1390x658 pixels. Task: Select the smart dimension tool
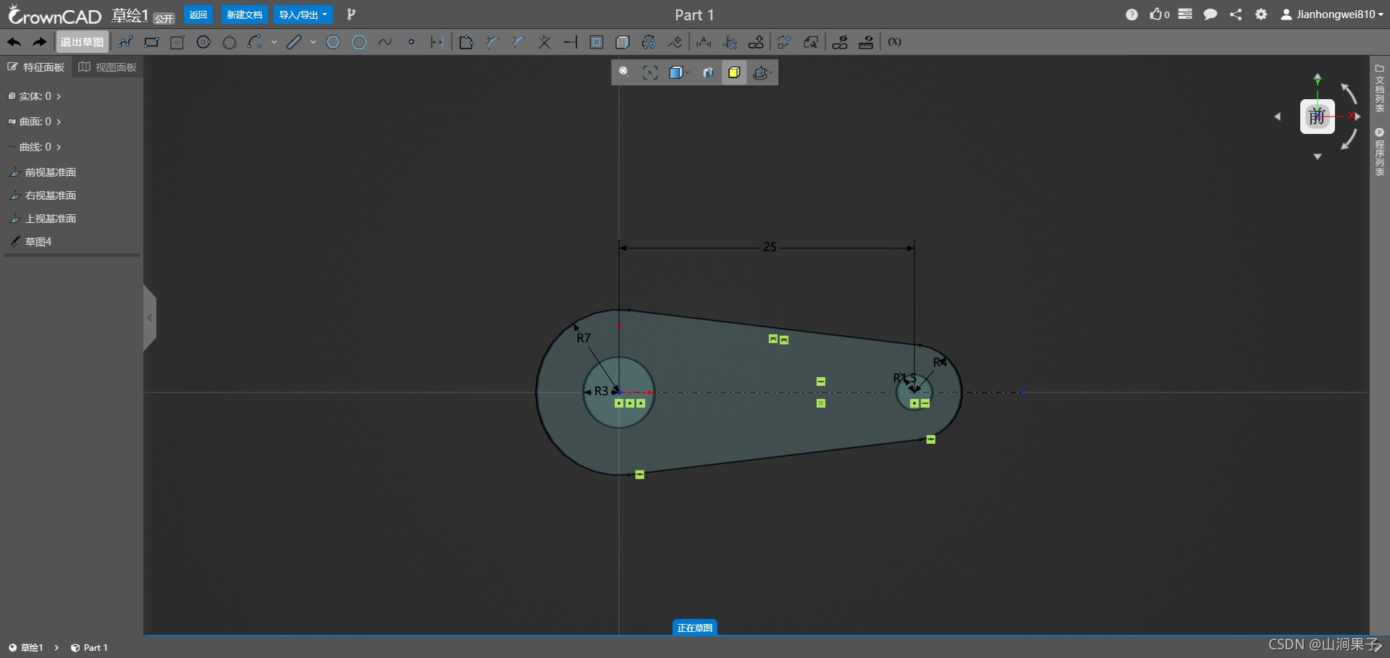[704, 42]
